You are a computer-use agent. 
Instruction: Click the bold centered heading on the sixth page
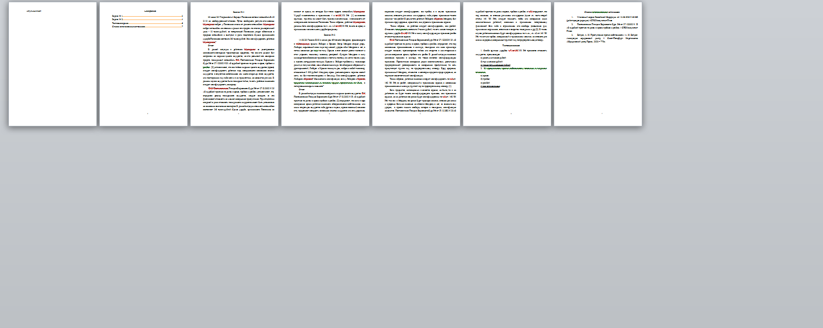click(511, 46)
